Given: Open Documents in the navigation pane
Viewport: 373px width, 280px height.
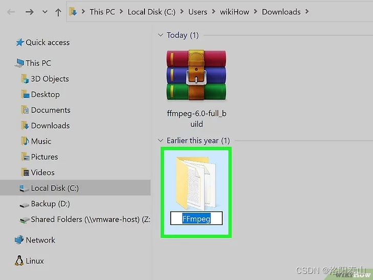Looking at the screenshot, I should tap(51, 110).
